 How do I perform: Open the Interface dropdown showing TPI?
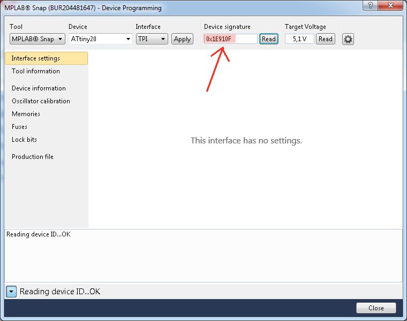tap(152, 39)
